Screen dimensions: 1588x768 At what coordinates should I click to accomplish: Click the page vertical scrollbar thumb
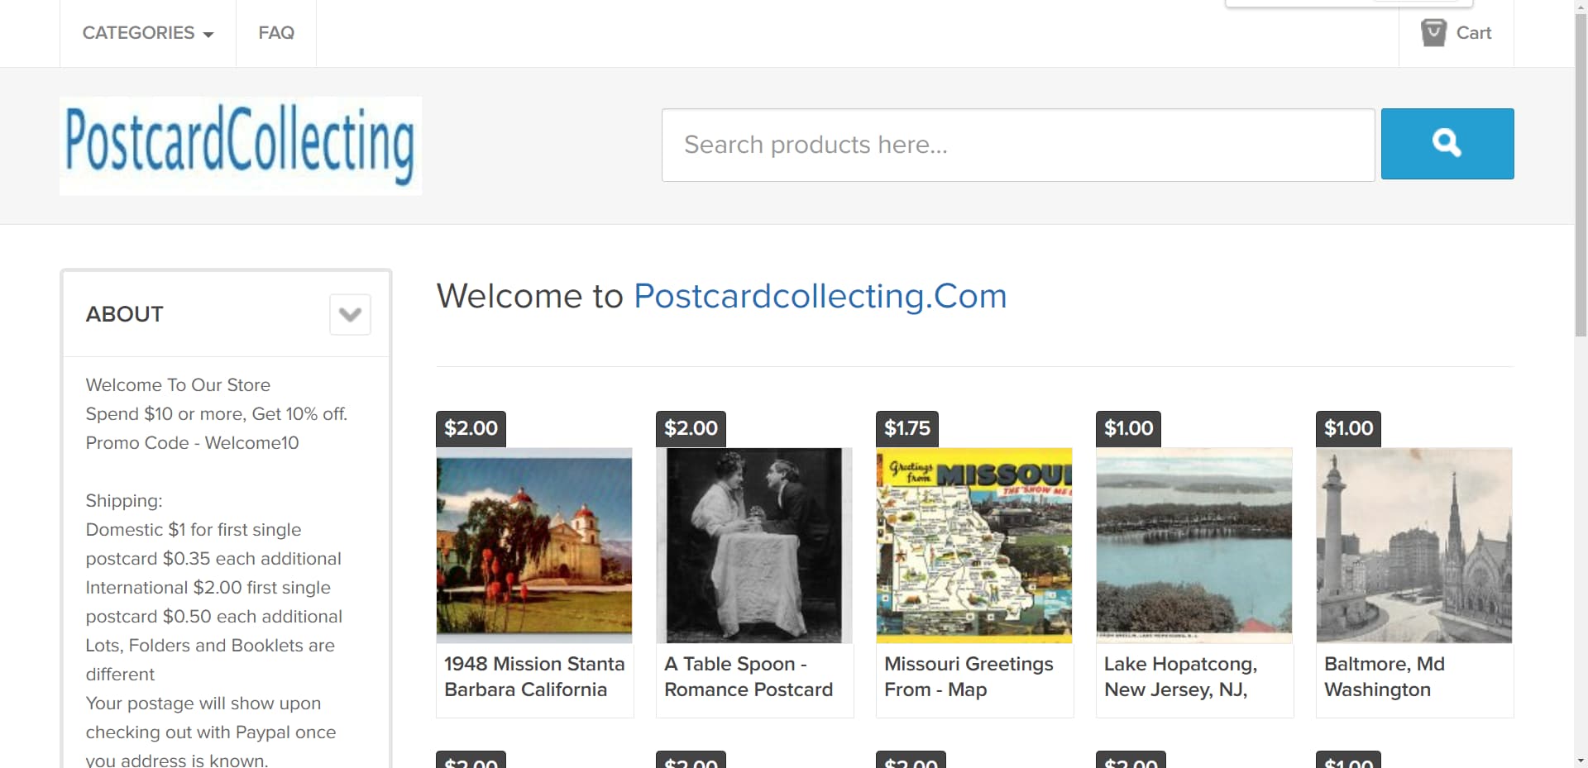pyautogui.click(x=1581, y=165)
